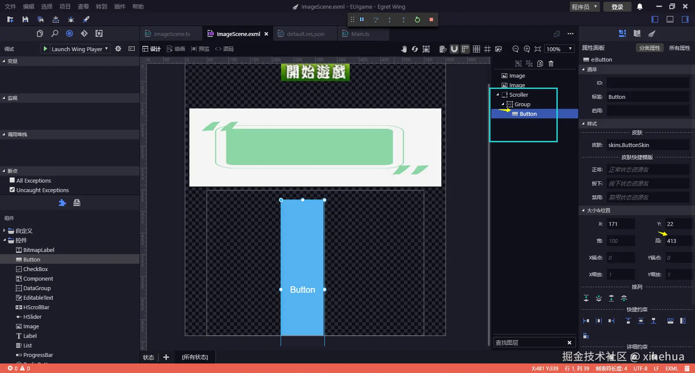This screenshot has width=695, height=373.
Task: Toggle the bottom panel layout icon
Action: coord(670,20)
